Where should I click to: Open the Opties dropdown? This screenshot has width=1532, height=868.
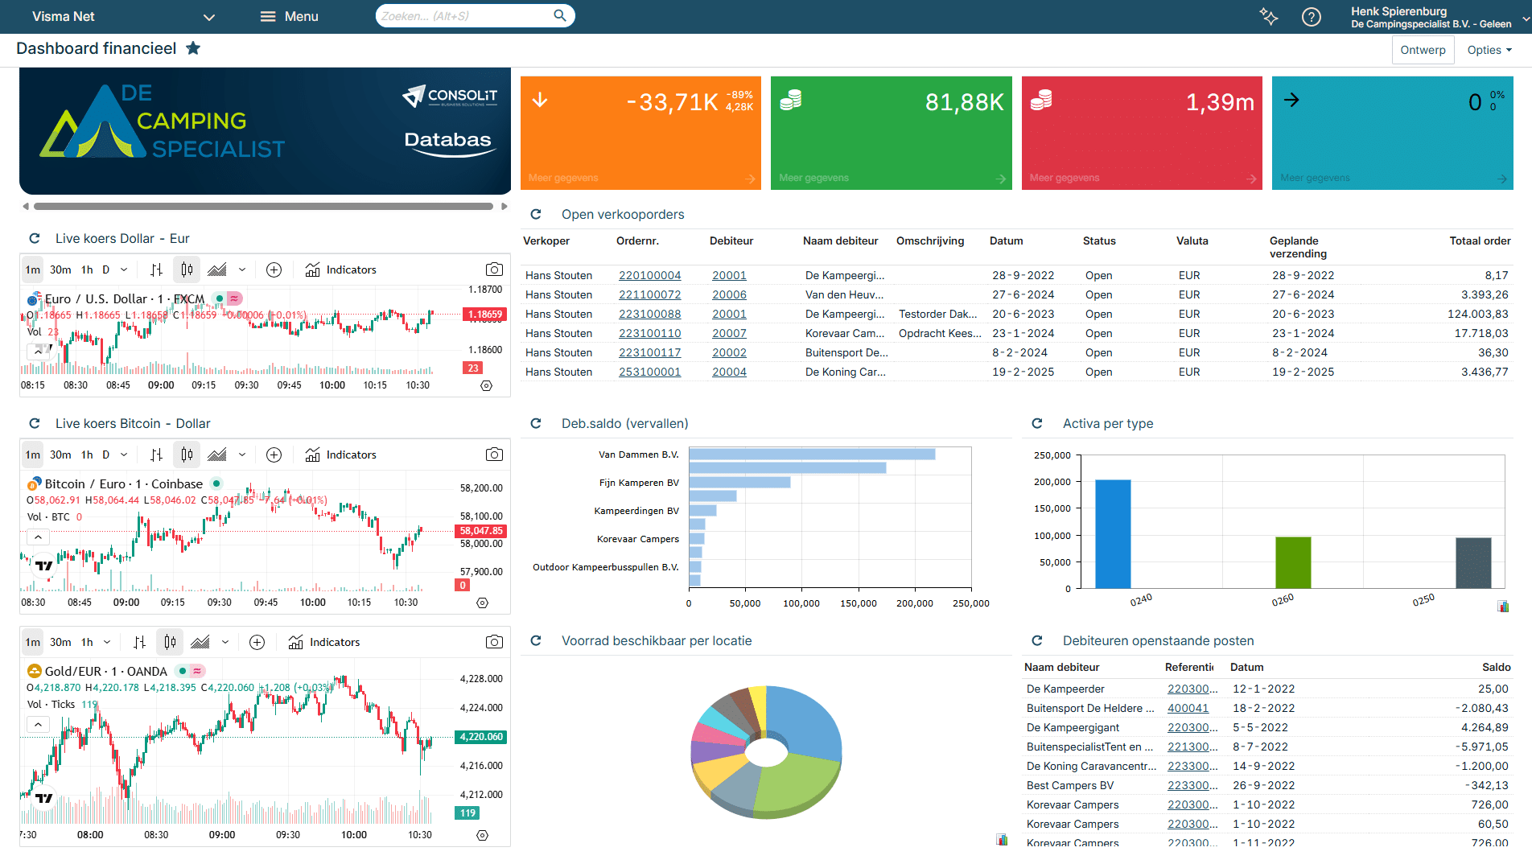point(1489,50)
